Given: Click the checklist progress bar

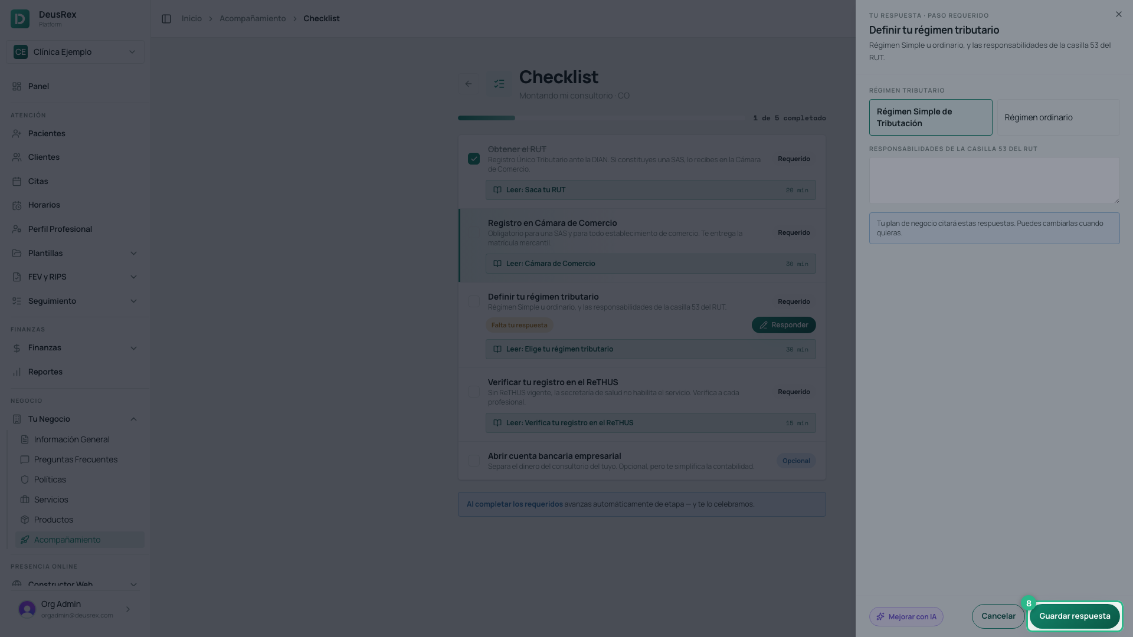Looking at the screenshot, I should 602,118.
